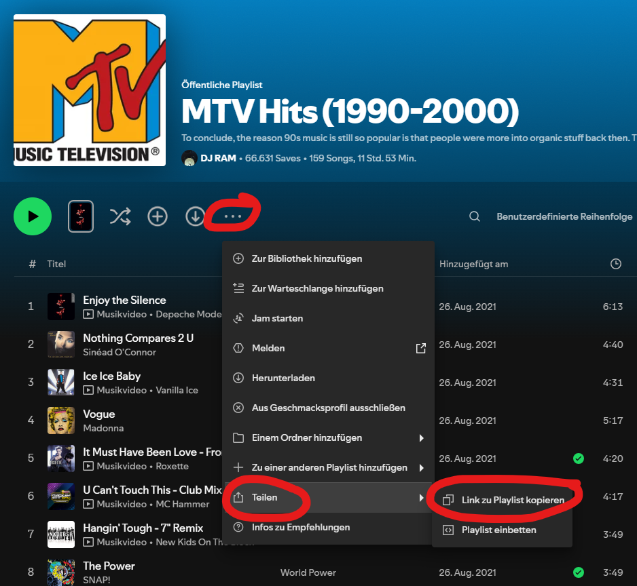
Task: Click Ice Ice Baby album thumbnail
Action: pos(61,383)
